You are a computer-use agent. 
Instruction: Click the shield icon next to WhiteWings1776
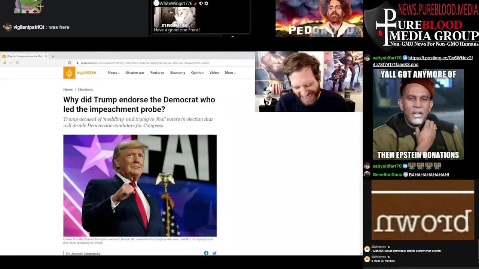pyautogui.click(x=201, y=3)
